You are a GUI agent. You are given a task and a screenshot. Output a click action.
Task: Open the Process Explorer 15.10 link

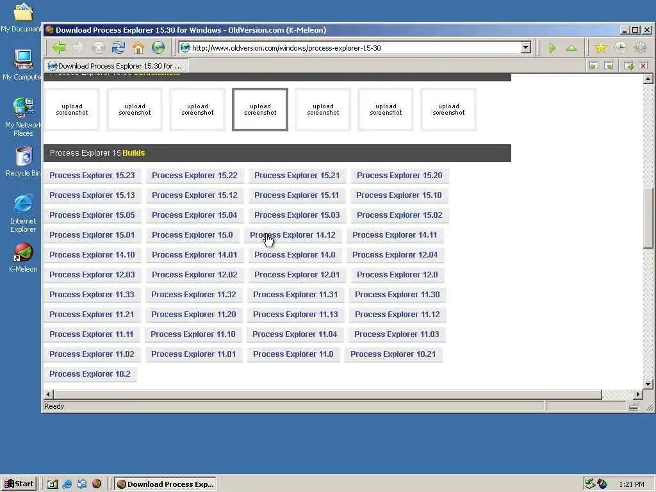pos(398,195)
